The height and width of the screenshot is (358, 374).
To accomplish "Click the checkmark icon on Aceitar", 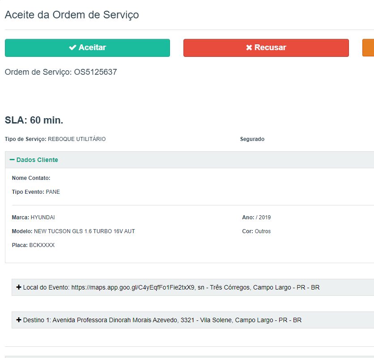I will point(72,48).
